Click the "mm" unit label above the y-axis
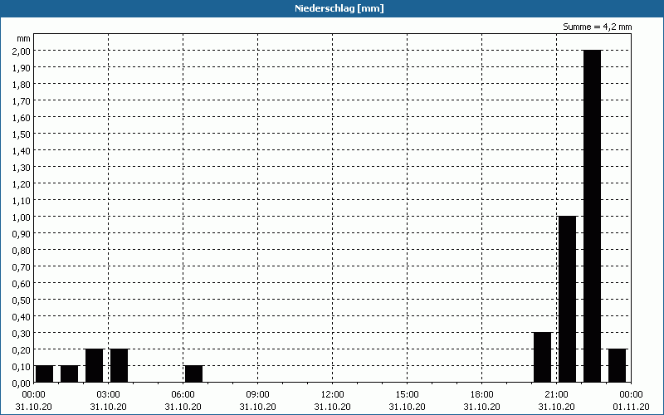Viewport: 664px width, 415px height. click(x=24, y=38)
